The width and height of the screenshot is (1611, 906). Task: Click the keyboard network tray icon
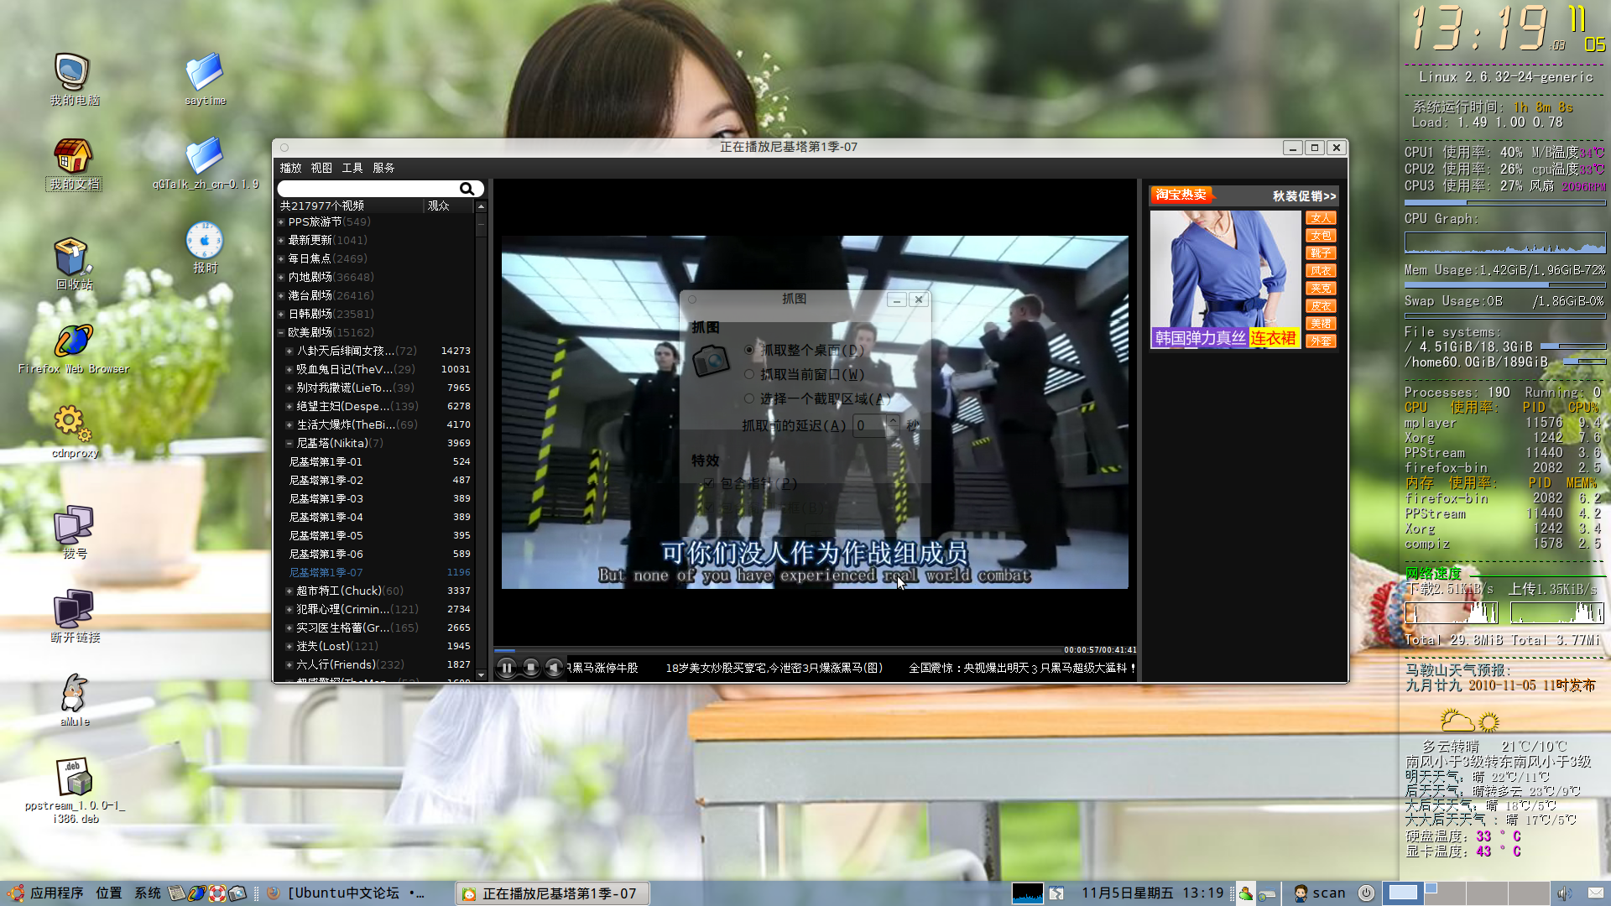point(1266,894)
